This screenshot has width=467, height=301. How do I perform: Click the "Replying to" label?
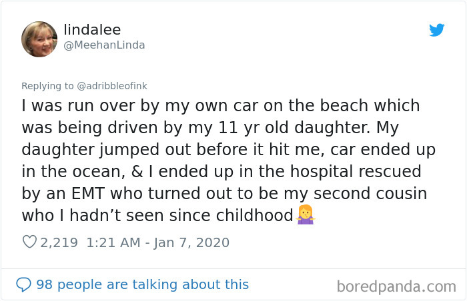(49, 86)
